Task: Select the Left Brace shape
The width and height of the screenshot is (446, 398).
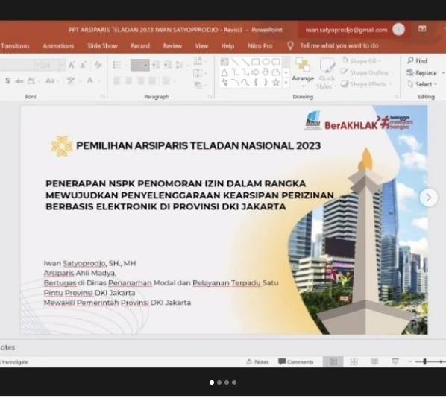Action: pyautogui.click(x=256, y=83)
